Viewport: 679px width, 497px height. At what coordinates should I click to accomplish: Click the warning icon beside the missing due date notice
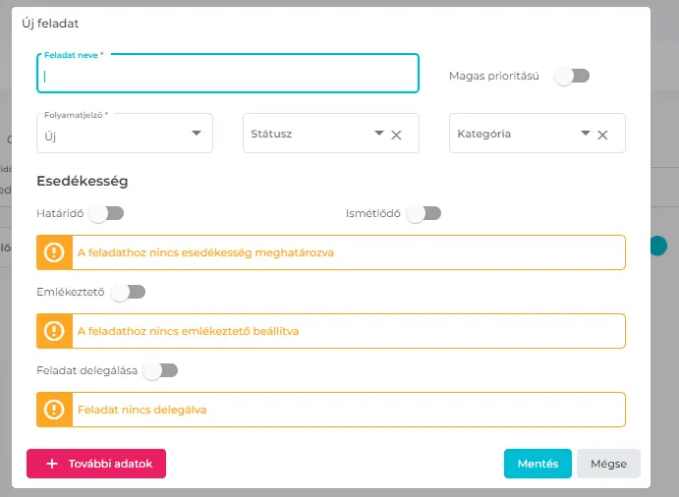point(54,252)
